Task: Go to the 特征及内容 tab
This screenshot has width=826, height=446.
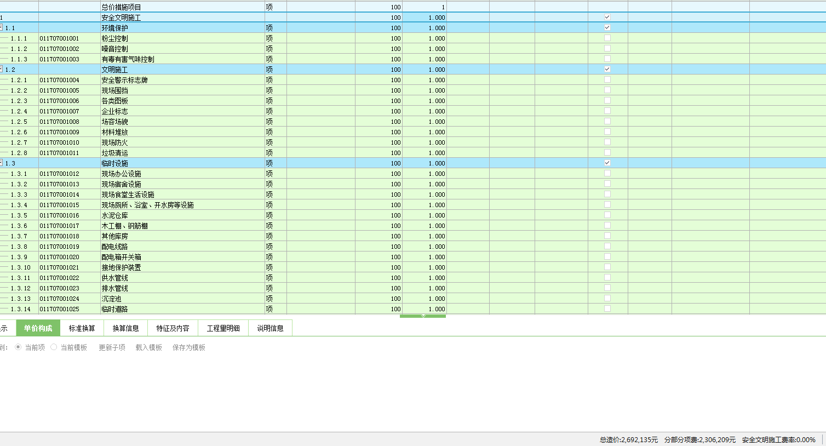Action: coord(173,328)
